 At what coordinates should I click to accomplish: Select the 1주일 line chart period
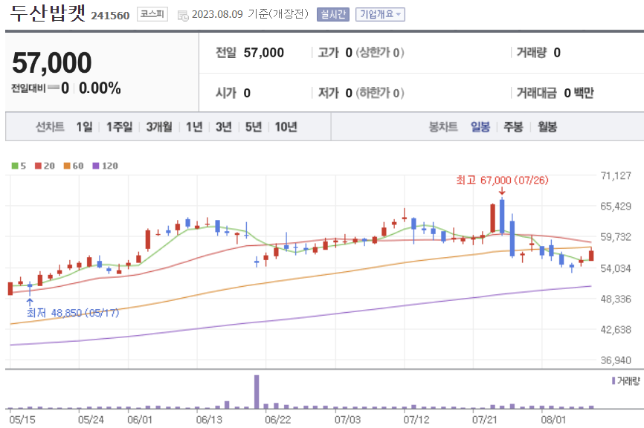click(x=119, y=127)
